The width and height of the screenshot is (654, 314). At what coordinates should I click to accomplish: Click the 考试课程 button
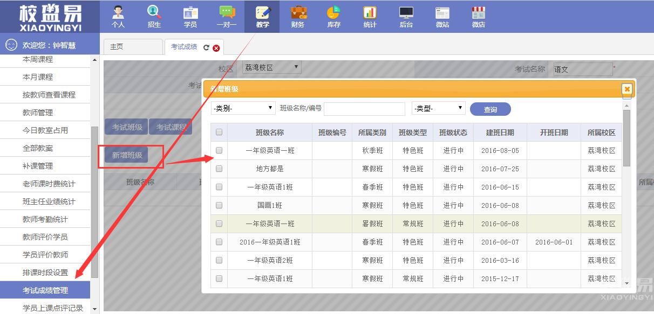pyautogui.click(x=172, y=127)
